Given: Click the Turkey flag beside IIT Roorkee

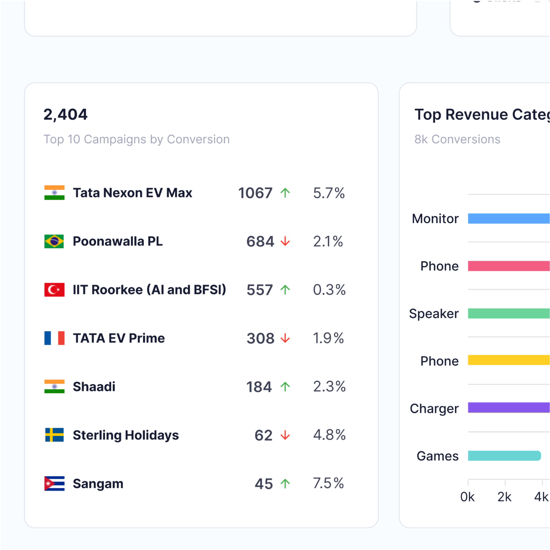Looking at the screenshot, I should tap(54, 289).
